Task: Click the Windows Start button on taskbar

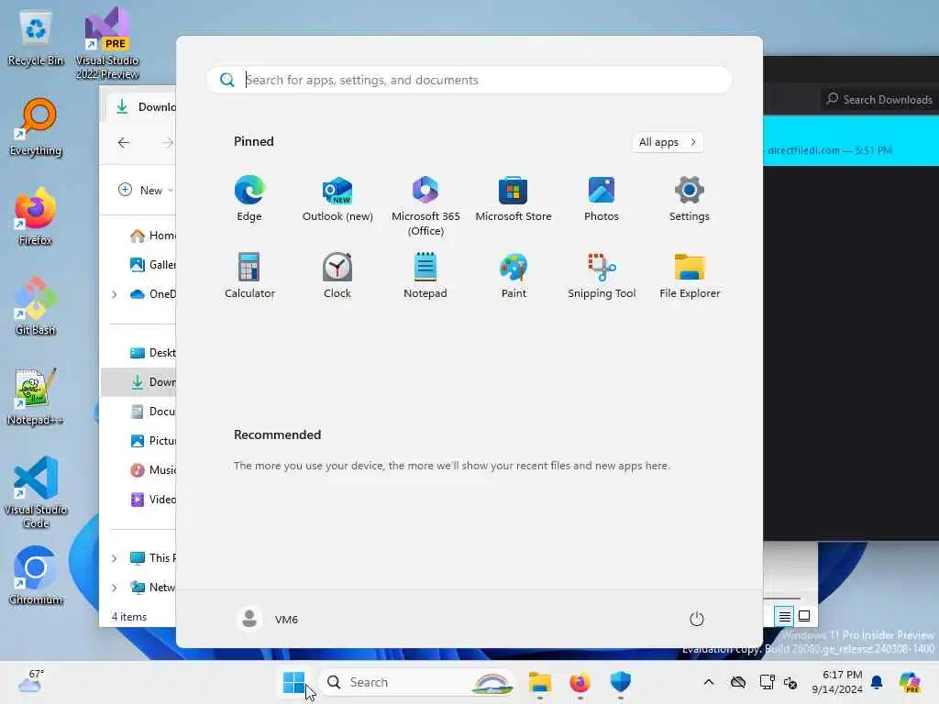Action: (x=293, y=682)
